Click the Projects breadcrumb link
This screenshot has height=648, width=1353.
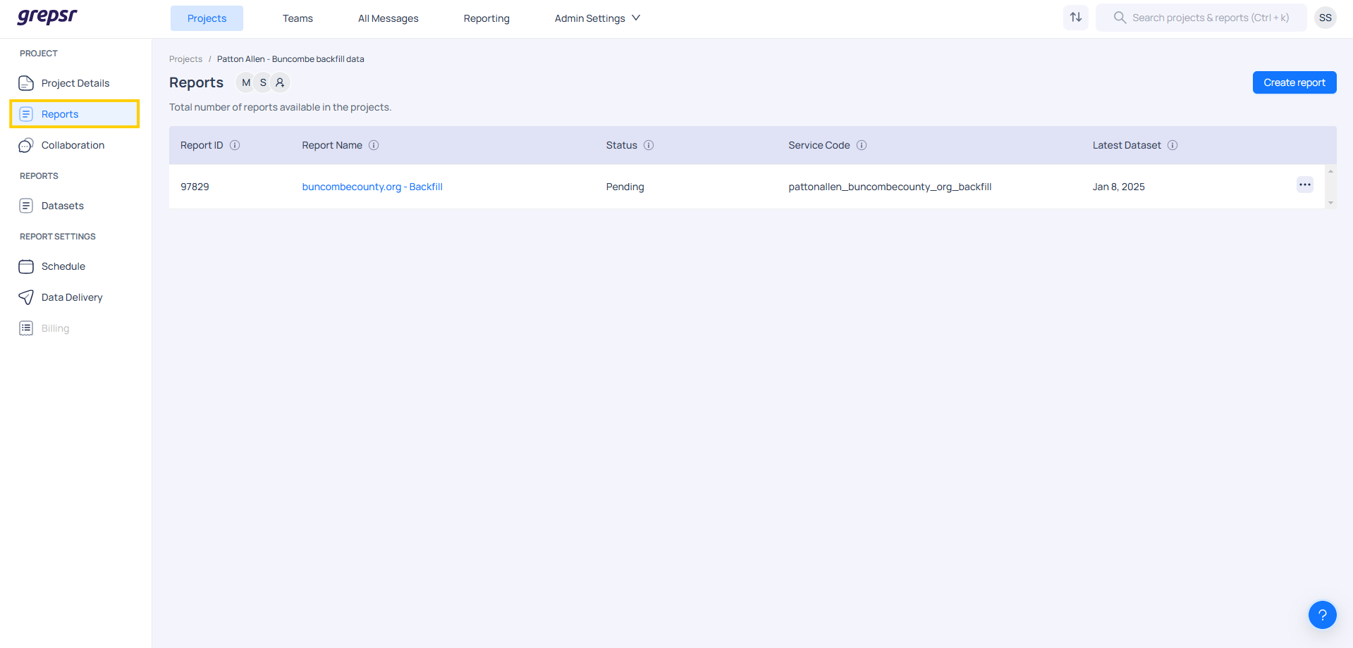tap(185, 59)
